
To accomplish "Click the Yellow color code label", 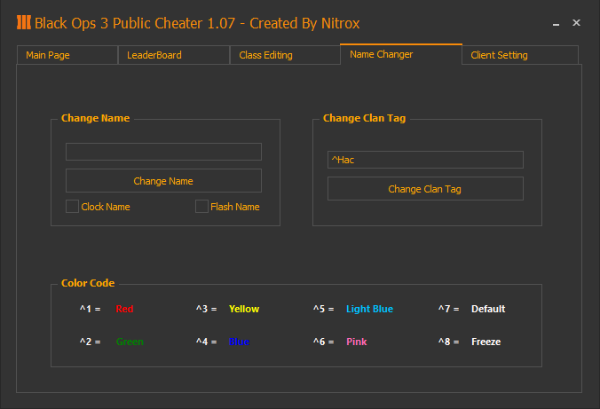I will (244, 309).
